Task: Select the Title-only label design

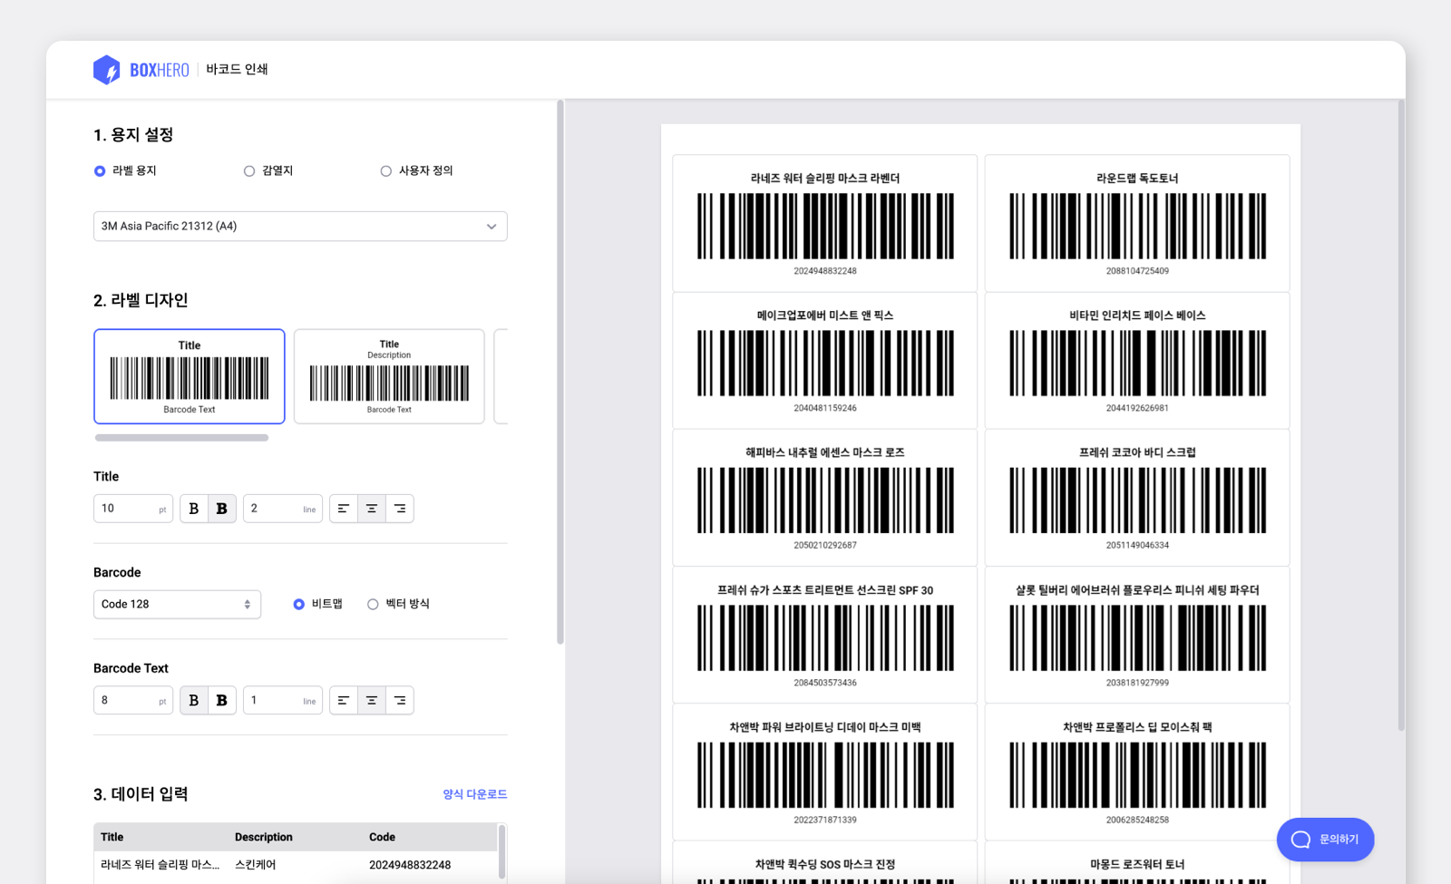Action: click(190, 376)
